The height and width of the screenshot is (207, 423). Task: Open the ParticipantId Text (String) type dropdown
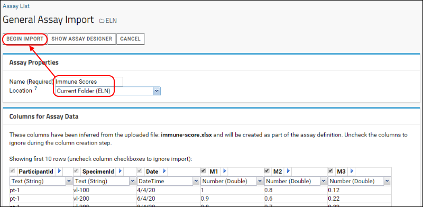41,182
